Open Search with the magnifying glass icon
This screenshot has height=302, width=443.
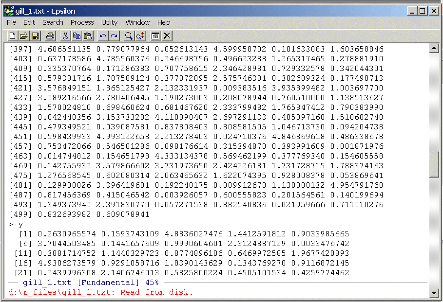[x=129, y=36]
